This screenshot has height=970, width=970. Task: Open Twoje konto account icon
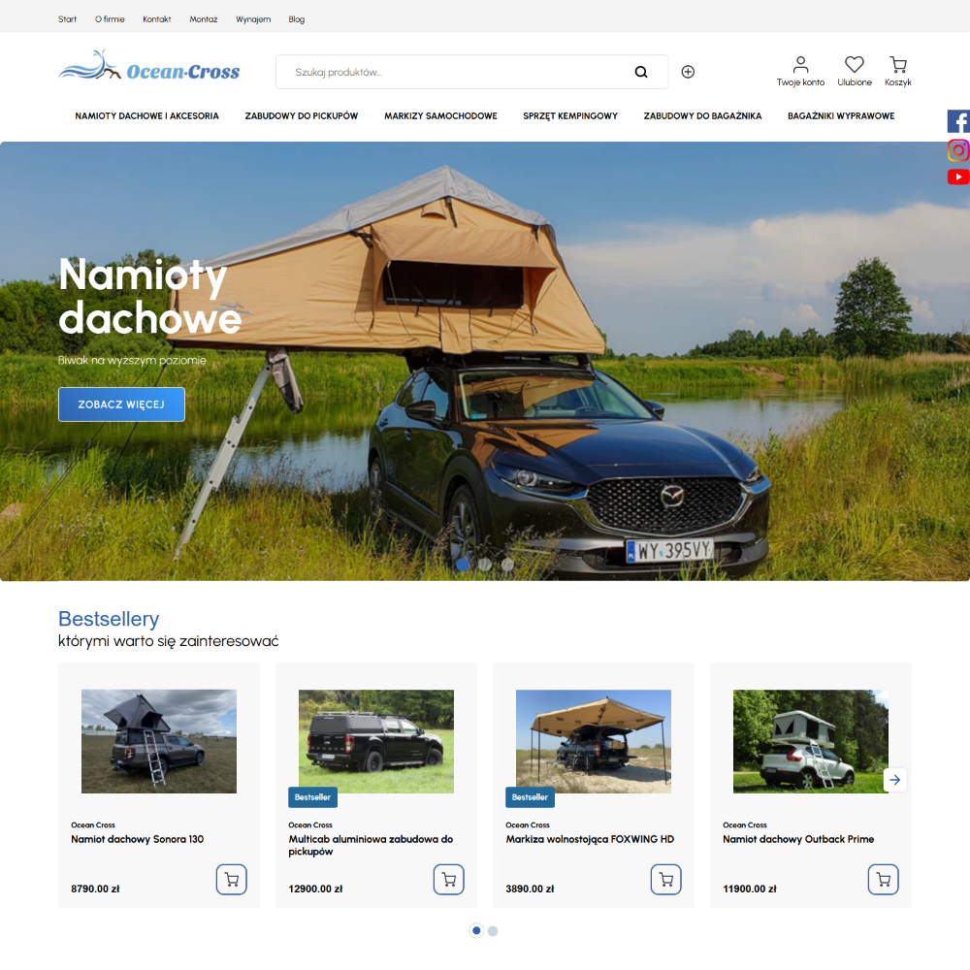click(x=800, y=65)
